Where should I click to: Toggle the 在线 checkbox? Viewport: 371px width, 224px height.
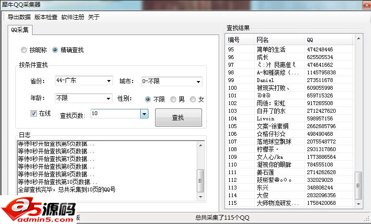34,113
